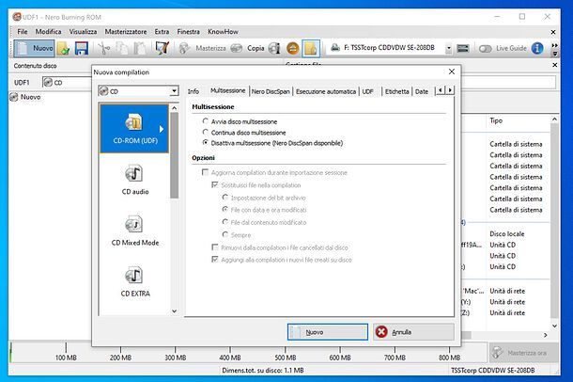Select CD audio compilation type
Viewport: 573px width, 382px height.
tap(135, 180)
